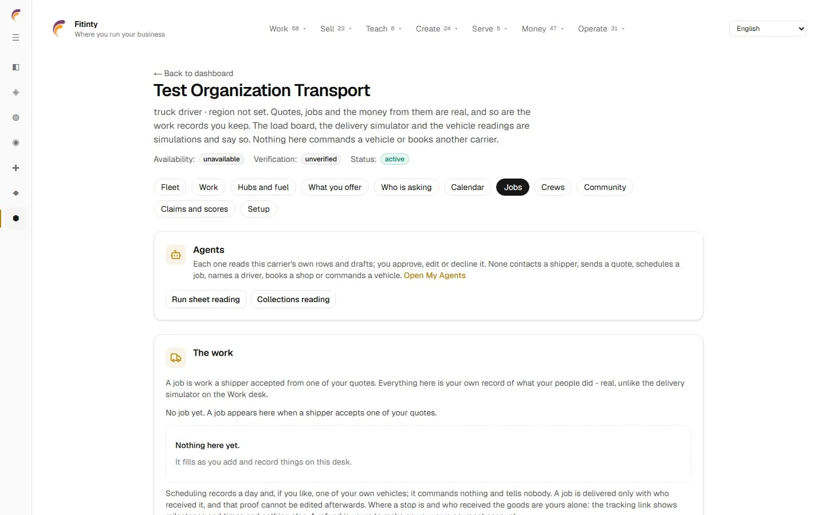Switch to the Community tab
This screenshot has width=825, height=515.
605,187
